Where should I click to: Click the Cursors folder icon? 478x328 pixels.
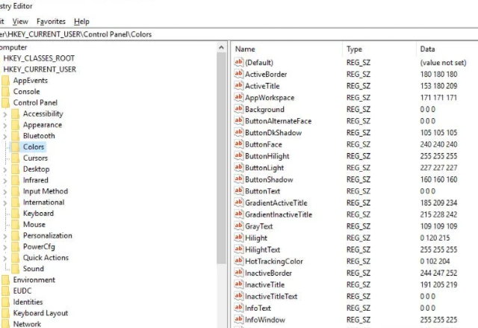click(x=15, y=158)
